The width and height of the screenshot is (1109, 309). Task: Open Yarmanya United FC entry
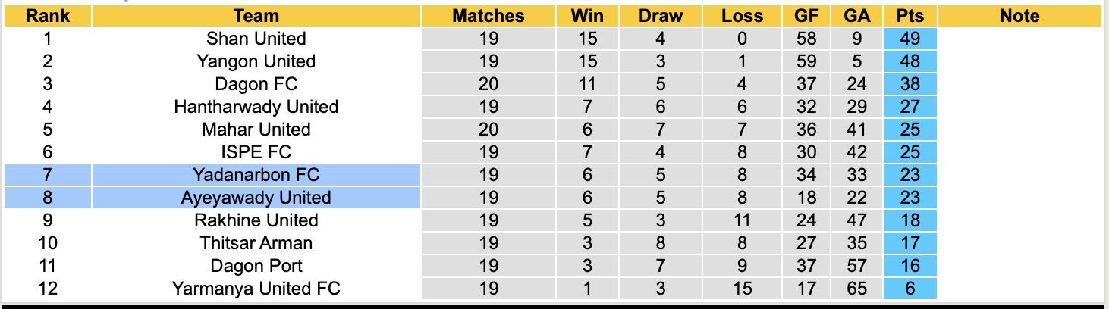pyautogui.click(x=256, y=289)
